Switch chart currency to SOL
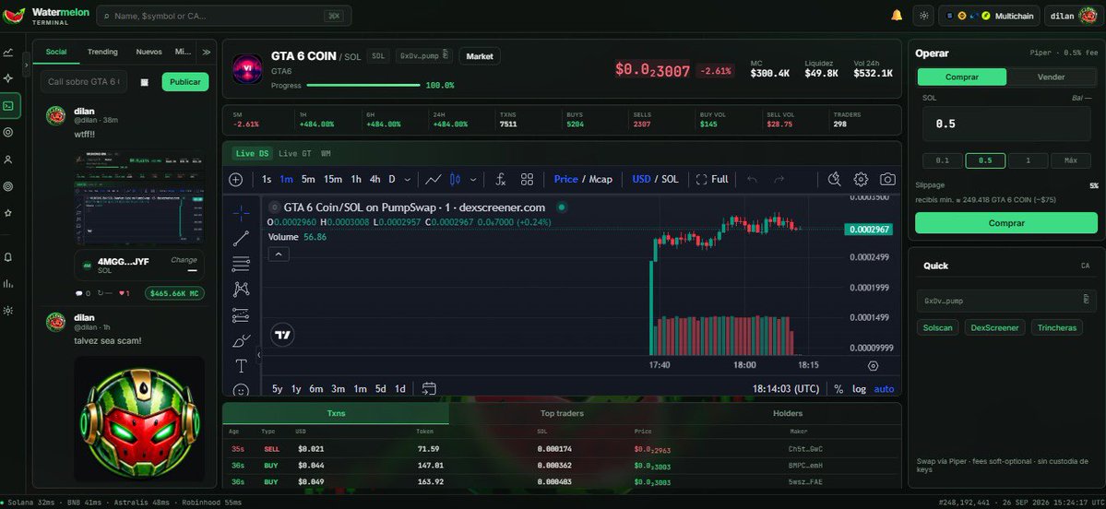This screenshot has width=1106, height=509. pyautogui.click(x=670, y=179)
